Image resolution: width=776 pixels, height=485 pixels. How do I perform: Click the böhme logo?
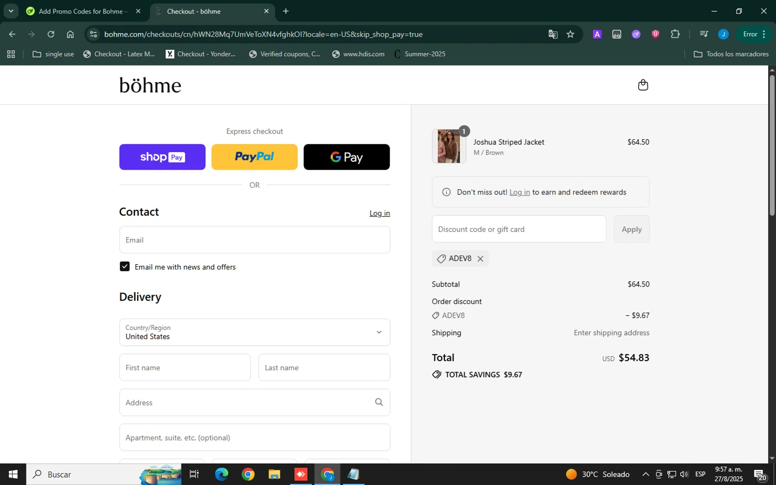pyautogui.click(x=151, y=85)
